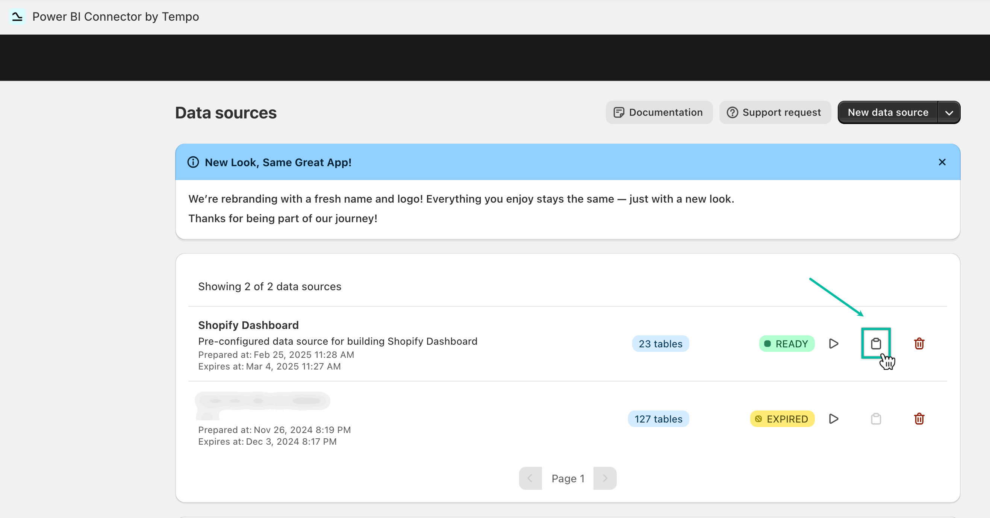This screenshot has height=518, width=990.
Task: Go to the previous page
Action: click(530, 478)
